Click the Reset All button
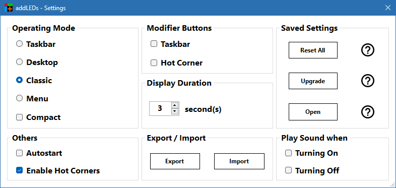The image size is (396, 188). click(313, 50)
